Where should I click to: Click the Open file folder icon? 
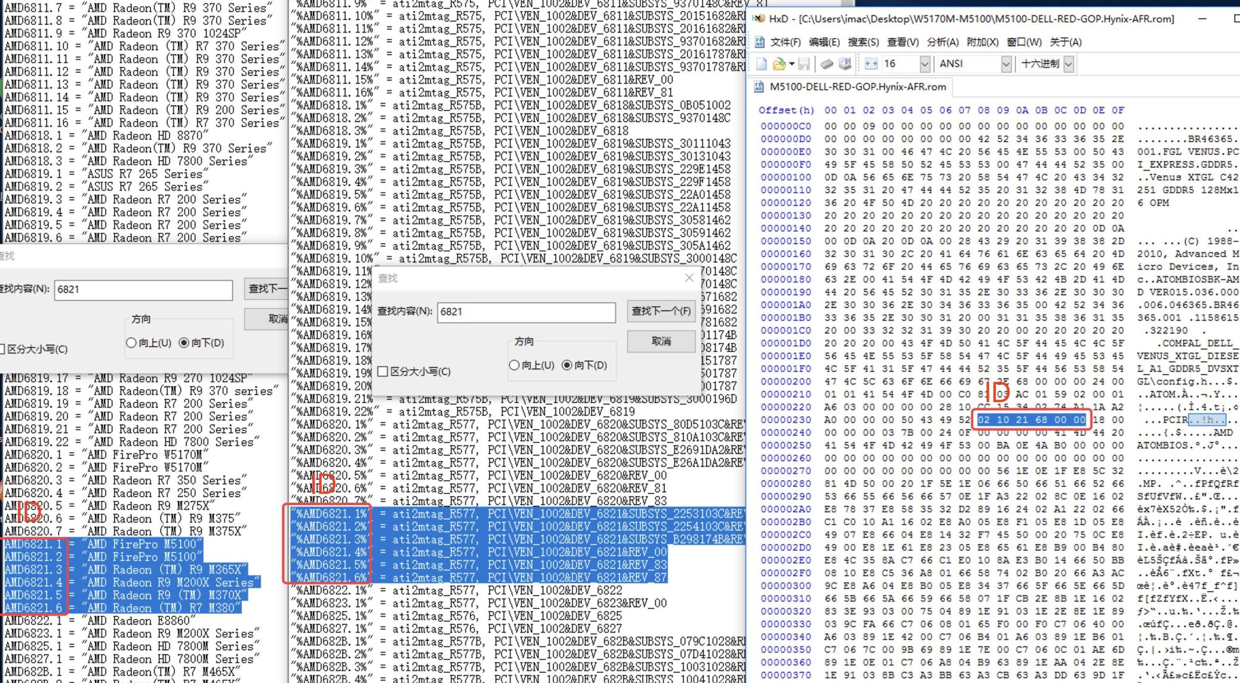click(x=780, y=64)
